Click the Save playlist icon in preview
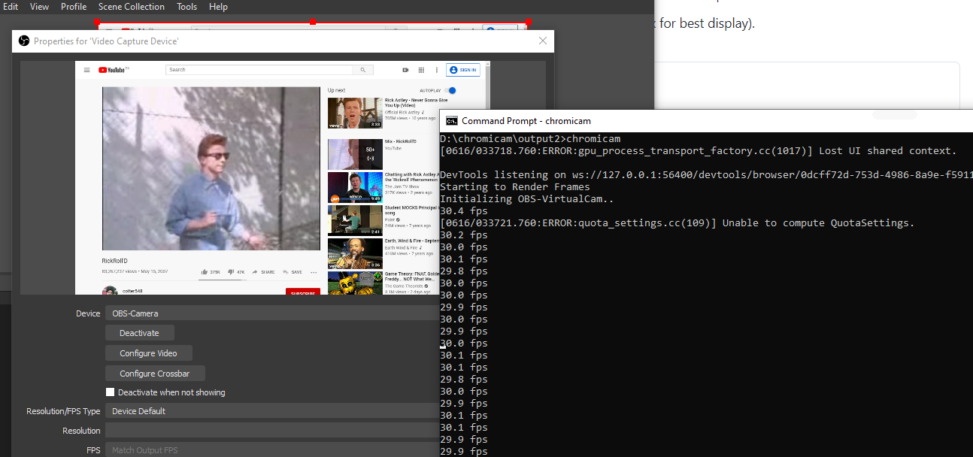The height and width of the screenshot is (457, 973). 286,272
